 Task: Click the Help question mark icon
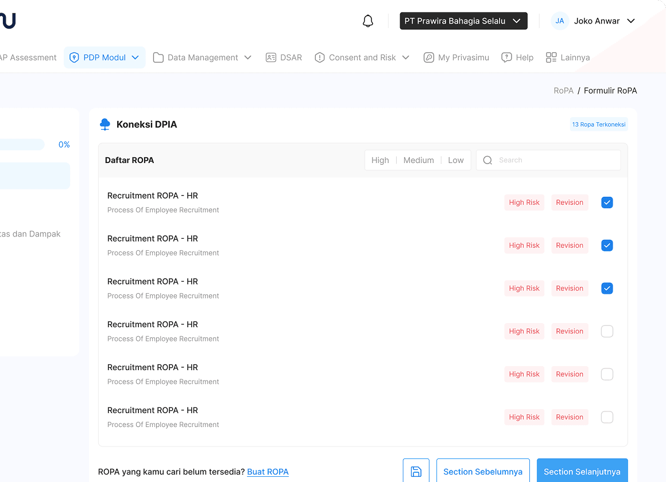(x=506, y=57)
